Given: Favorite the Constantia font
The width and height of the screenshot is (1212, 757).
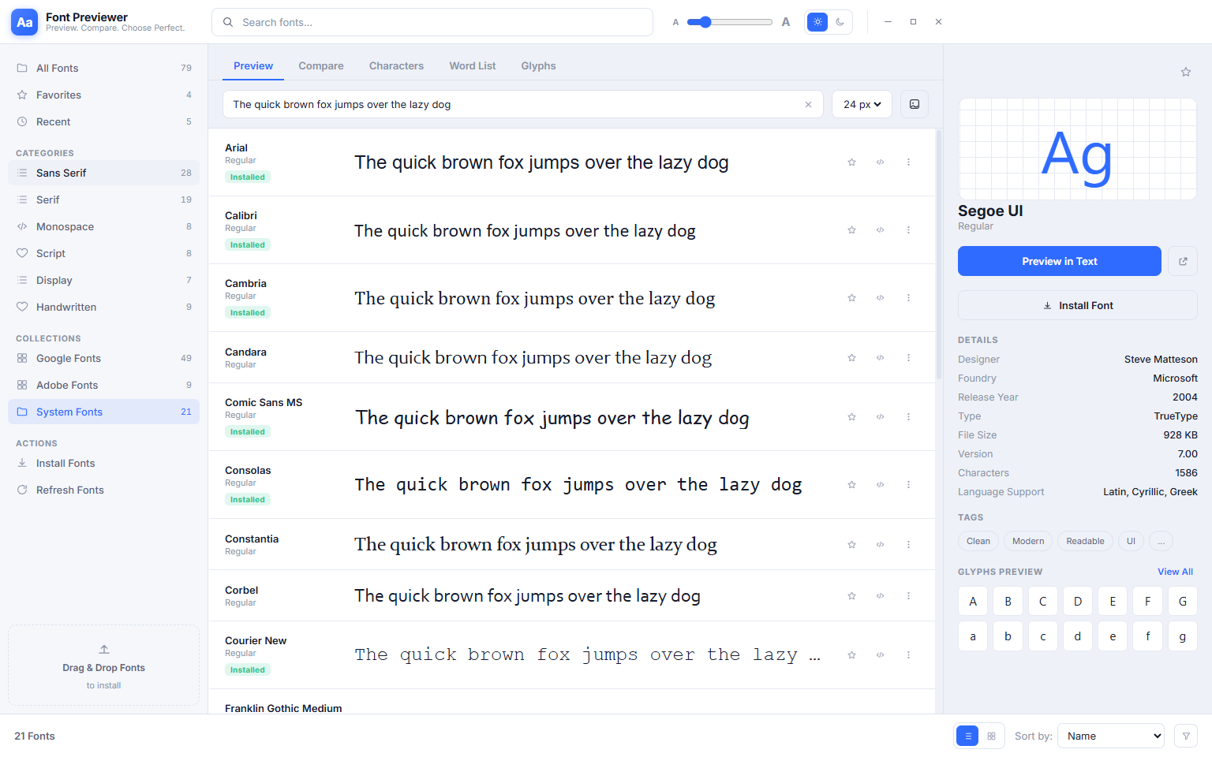Looking at the screenshot, I should coord(851,545).
